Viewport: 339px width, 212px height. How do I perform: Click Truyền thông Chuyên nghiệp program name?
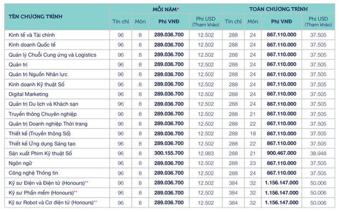pyautogui.click(x=43, y=114)
